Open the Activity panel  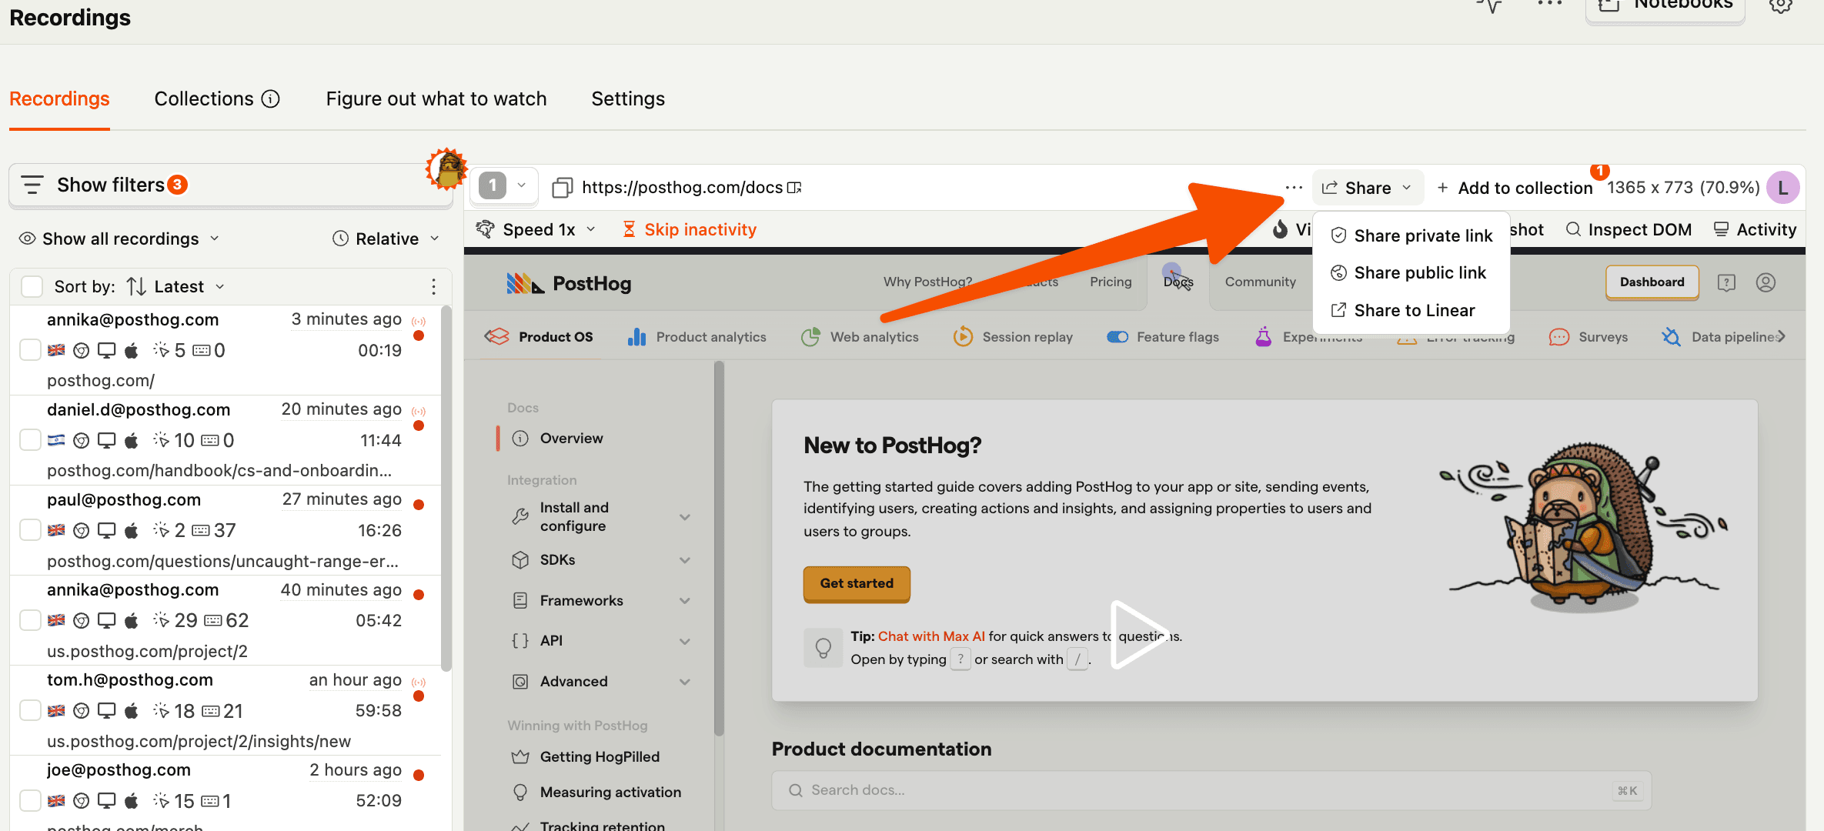click(1756, 229)
